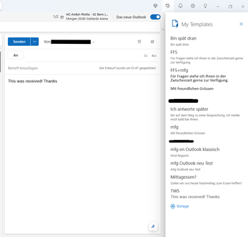Insert 'mfg Outlook neu Test' template
The image size is (248, 237).
pos(206,166)
